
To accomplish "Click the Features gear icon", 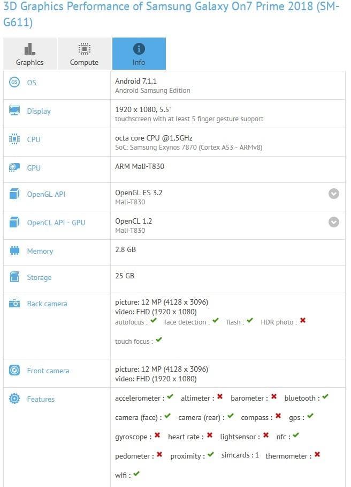I will pos(14,399).
